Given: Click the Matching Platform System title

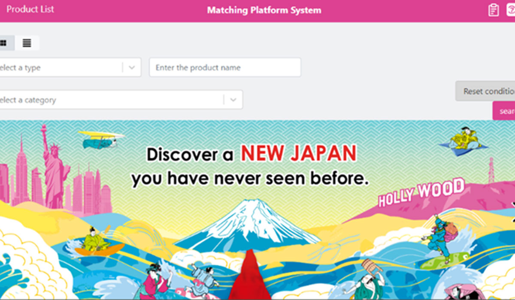Looking at the screenshot, I should point(264,10).
